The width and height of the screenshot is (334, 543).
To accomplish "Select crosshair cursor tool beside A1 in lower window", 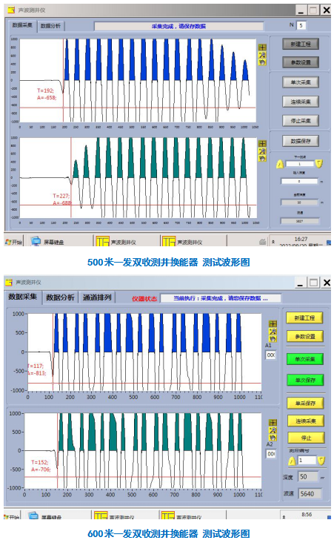I will point(273,323).
